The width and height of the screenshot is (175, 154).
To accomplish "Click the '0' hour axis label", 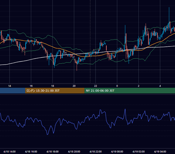I will coord(117,86).
